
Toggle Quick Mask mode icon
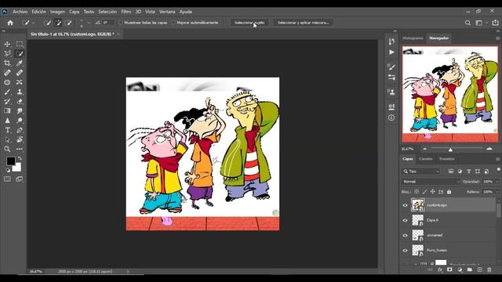(x=7, y=179)
